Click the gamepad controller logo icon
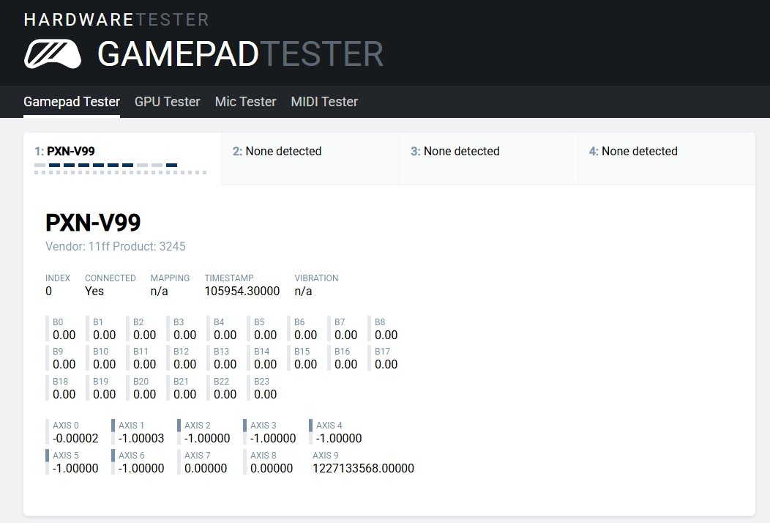The width and height of the screenshot is (770, 523). click(52, 54)
